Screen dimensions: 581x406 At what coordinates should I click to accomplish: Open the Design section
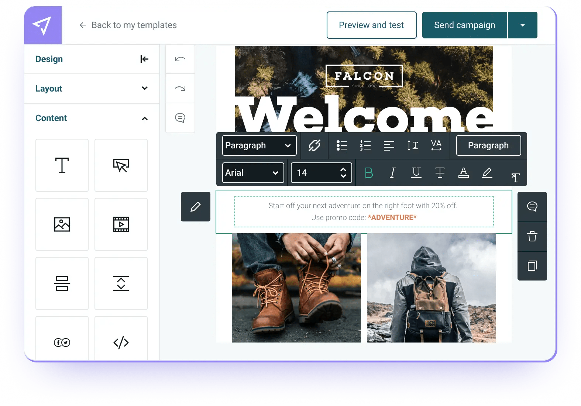click(49, 59)
